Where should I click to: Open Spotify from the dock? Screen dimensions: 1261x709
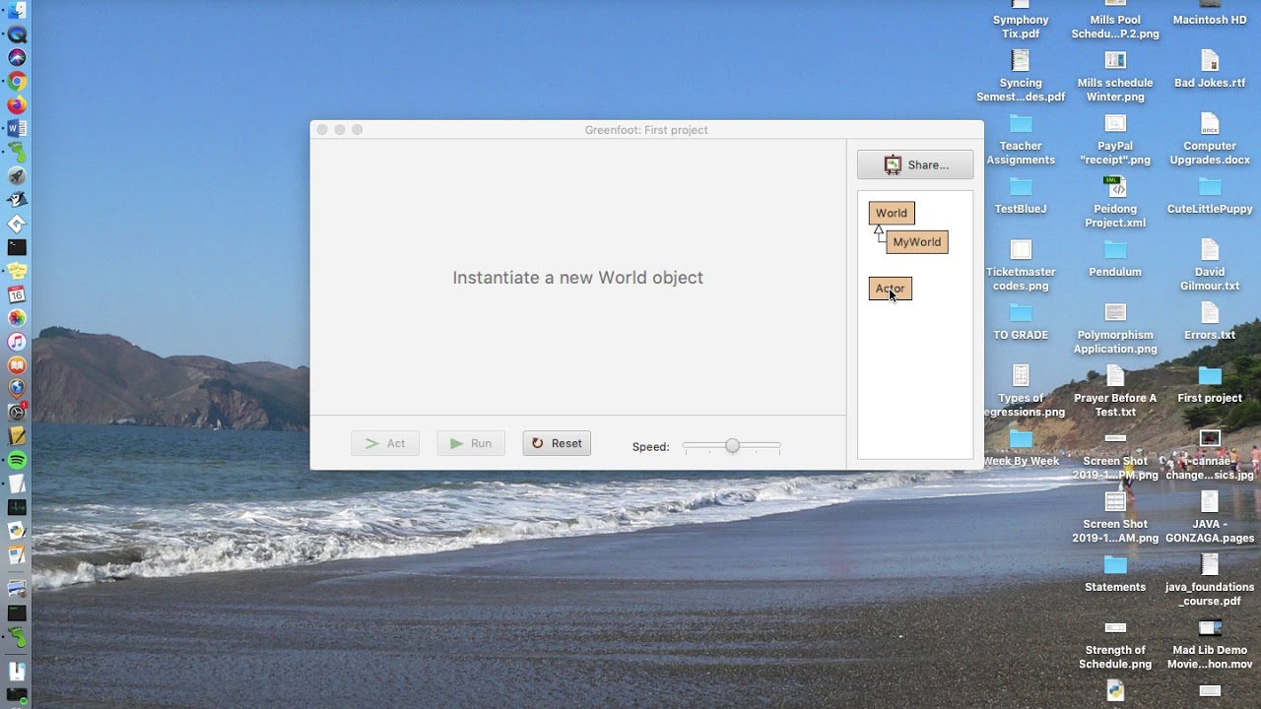point(17,460)
